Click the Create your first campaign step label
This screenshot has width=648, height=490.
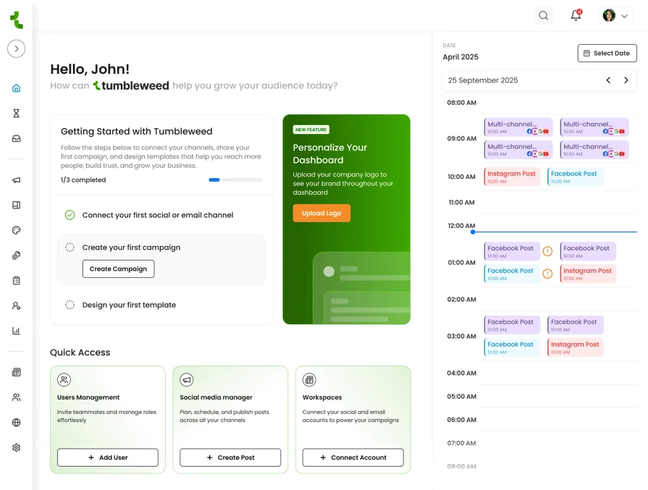click(132, 247)
